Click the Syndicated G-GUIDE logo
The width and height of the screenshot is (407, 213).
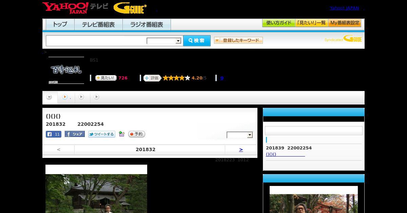pyautogui.click(x=343, y=39)
